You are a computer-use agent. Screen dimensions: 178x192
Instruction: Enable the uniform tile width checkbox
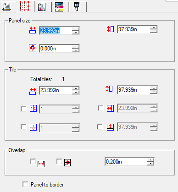100,108
